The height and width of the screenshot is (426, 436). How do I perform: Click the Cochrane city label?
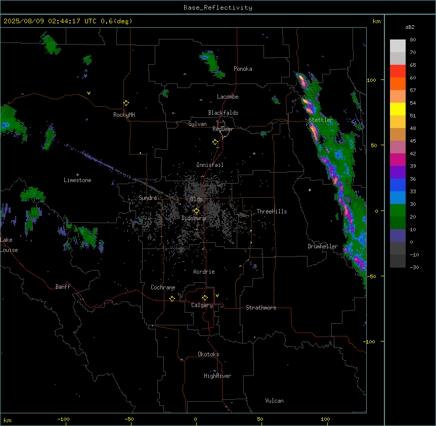tap(163, 287)
